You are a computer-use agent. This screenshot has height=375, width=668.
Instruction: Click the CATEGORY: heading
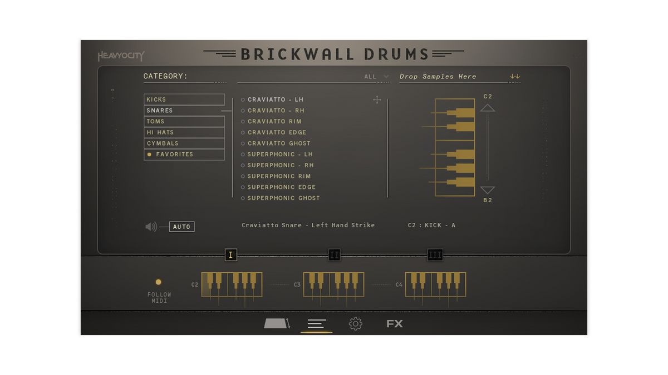(166, 77)
